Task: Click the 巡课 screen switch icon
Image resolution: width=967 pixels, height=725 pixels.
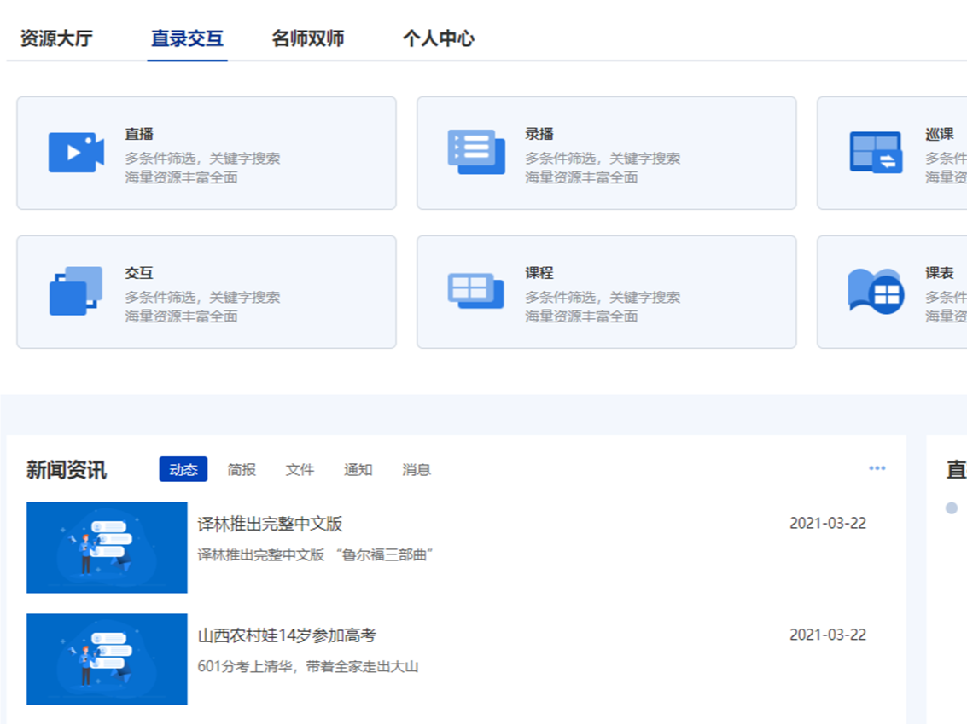Action: (876, 153)
